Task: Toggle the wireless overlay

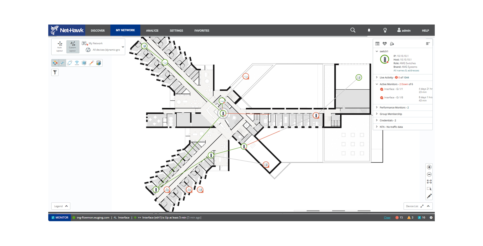Action: (x=77, y=63)
